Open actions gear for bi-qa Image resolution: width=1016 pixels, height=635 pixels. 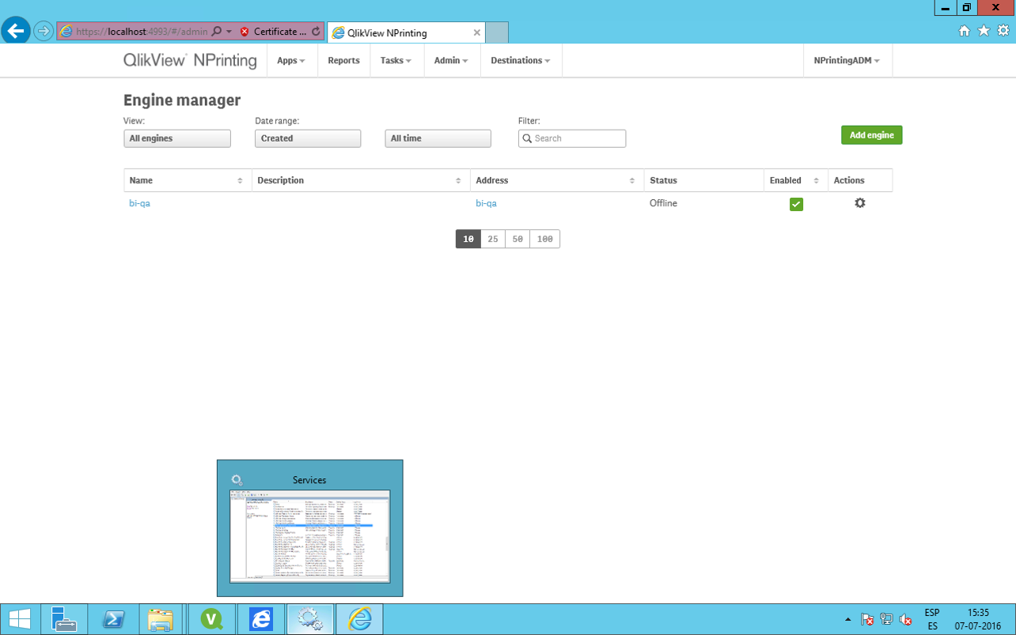(860, 203)
